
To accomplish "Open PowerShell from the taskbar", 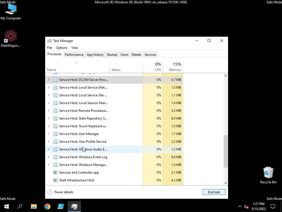I will pos(61,206).
